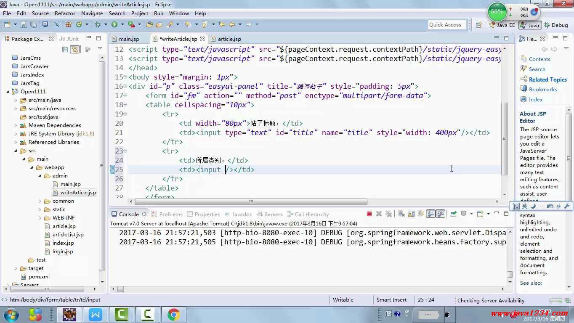The height and width of the screenshot is (323, 574).
Task: Click Remove All Terminated Launches in Console
Action: click(388, 214)
